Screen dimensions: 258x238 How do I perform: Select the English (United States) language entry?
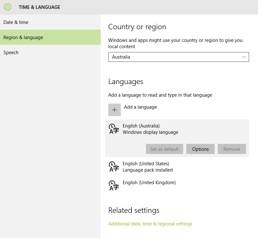pyautogui.click(x=177, y=167)
